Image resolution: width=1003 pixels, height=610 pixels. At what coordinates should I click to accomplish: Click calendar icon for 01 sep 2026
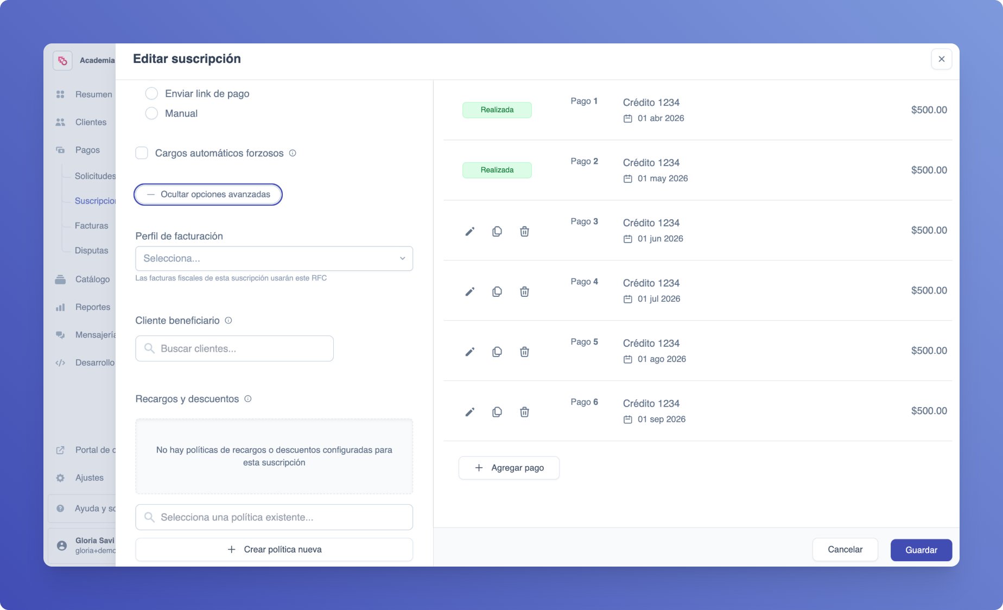628,420
